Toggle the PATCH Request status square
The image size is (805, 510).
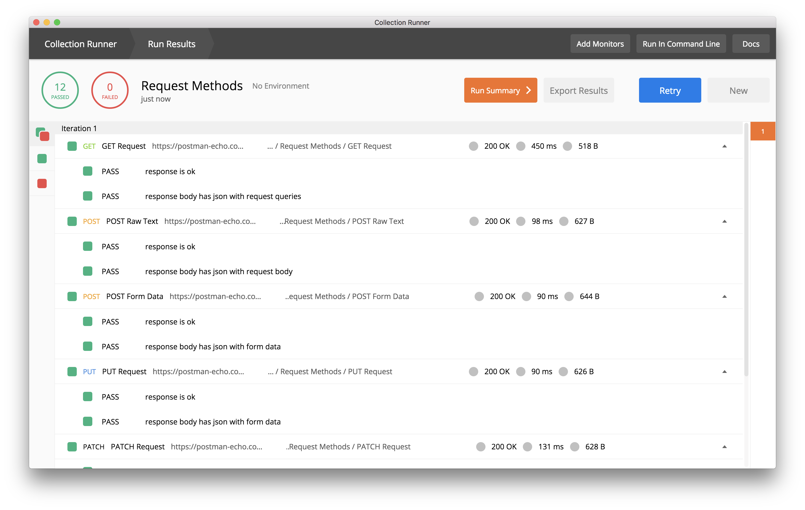pyautogui.click(x=72, y=447)
